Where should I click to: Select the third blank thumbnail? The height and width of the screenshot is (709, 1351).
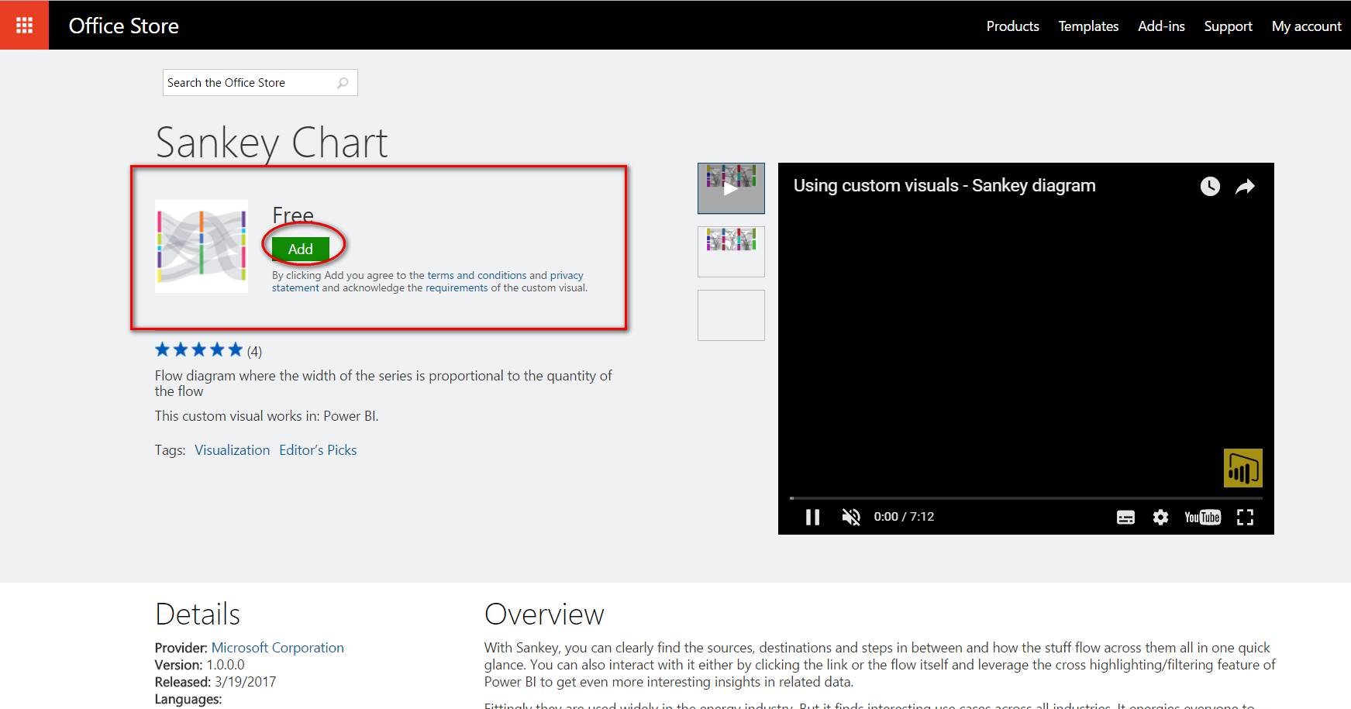coord(731,315)
